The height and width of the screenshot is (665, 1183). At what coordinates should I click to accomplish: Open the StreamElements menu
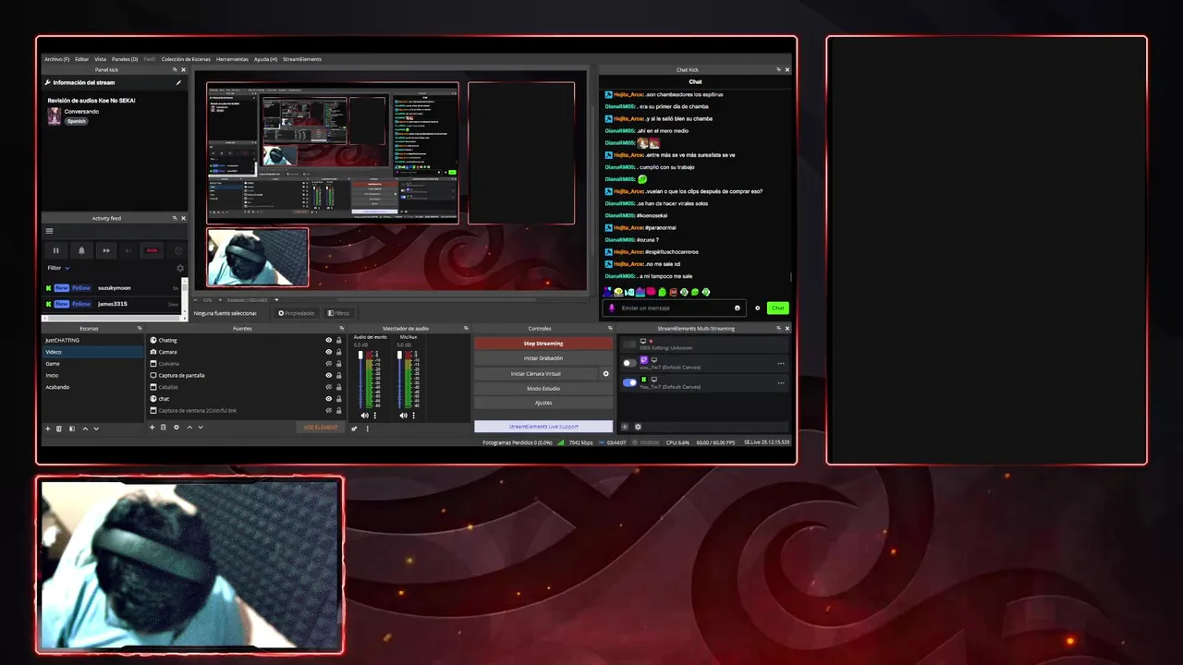pos(302,59)
